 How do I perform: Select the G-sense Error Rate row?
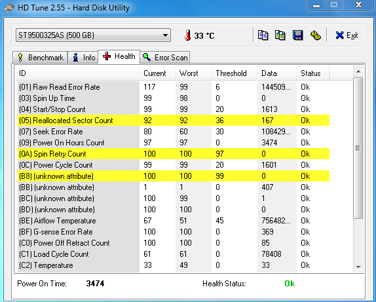(174, 232)
